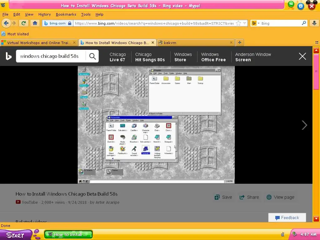
Task: Share the video with the Share button
Action: [x=249, y=197]
